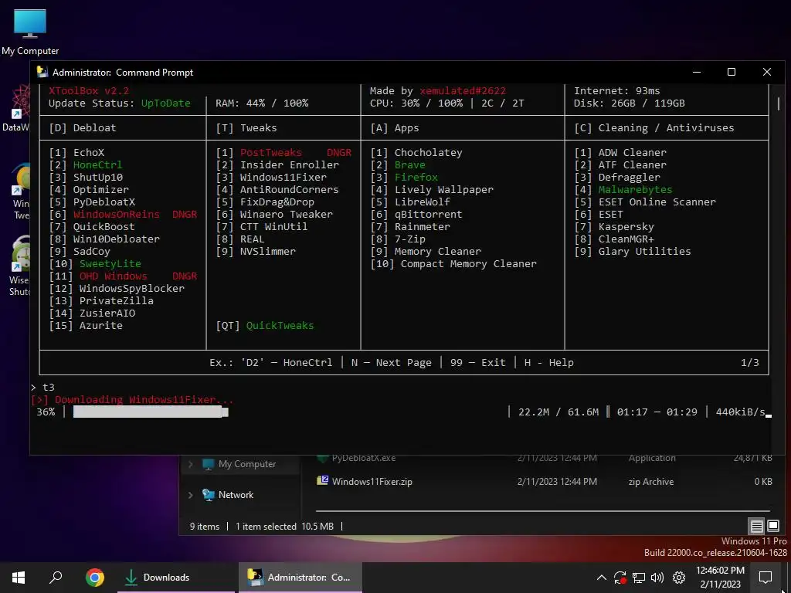Click Brave in Apps column
The image size is (791, 593).
409,165
